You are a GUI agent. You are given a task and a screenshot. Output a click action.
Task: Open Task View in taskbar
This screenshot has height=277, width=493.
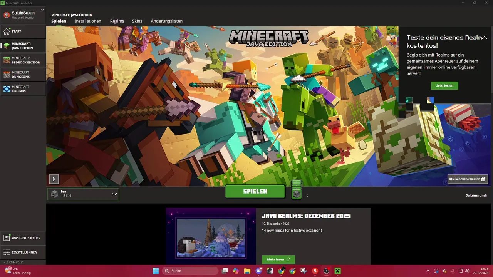(225, 271)
